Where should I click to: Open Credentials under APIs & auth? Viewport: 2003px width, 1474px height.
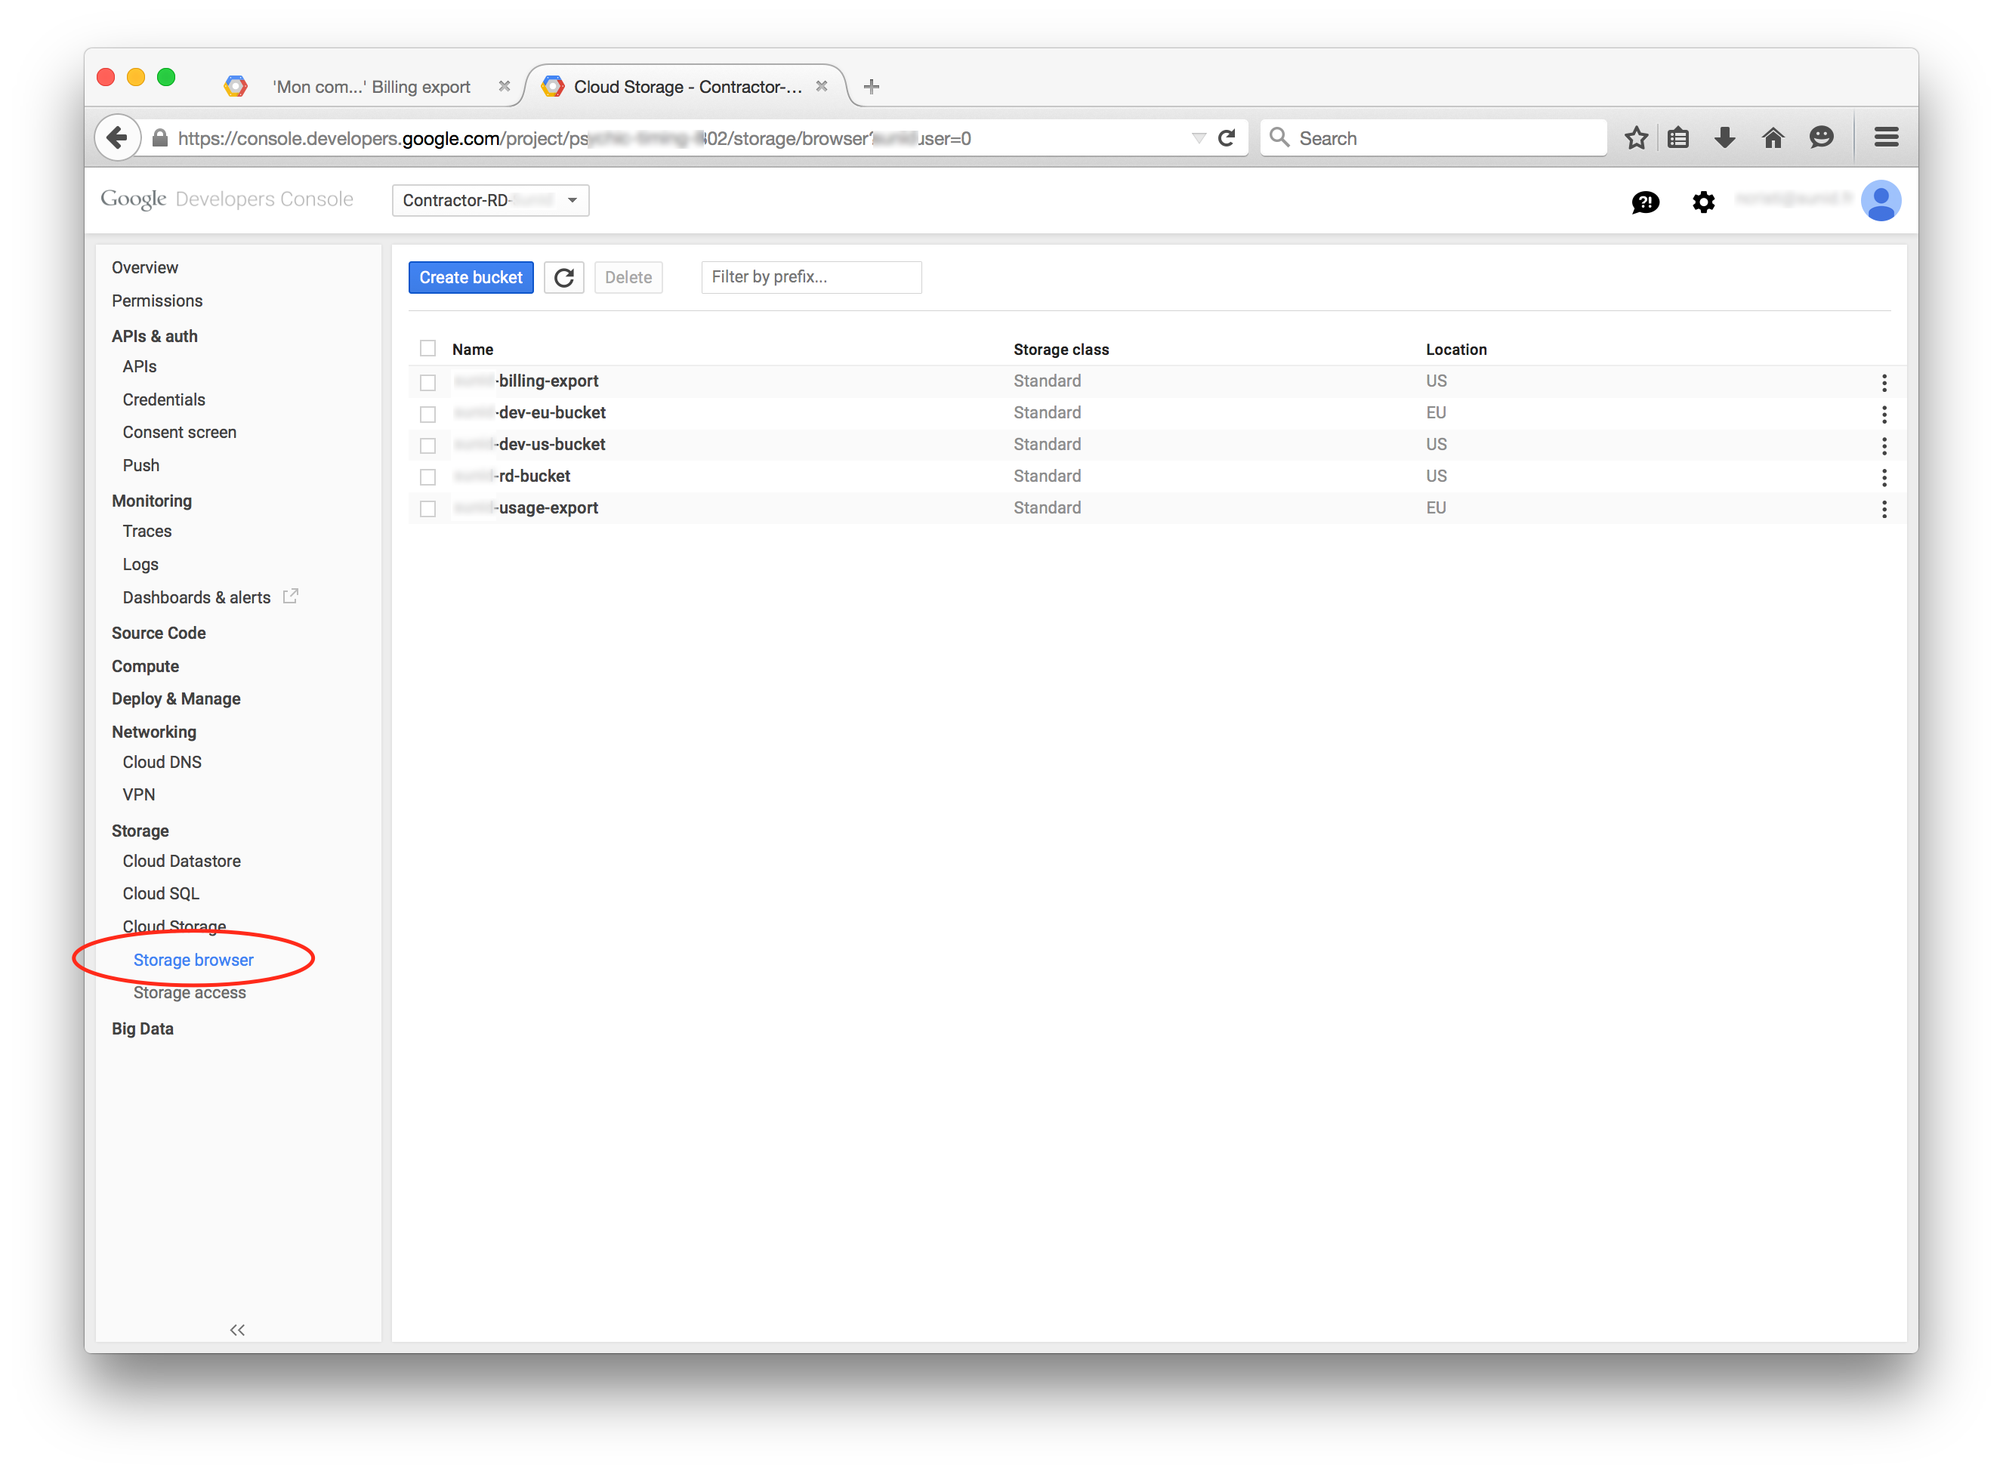(163, 399)
